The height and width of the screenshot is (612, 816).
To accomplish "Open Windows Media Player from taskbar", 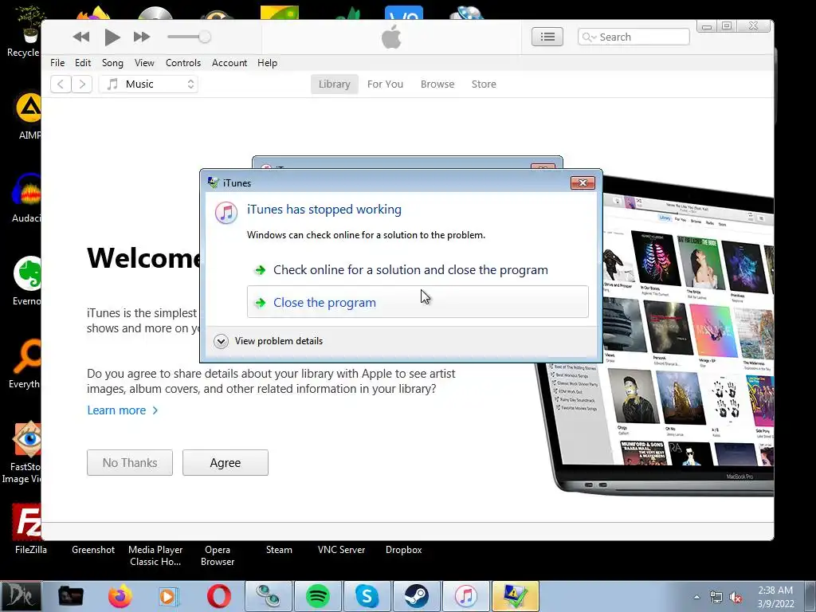I will (168, 596).
